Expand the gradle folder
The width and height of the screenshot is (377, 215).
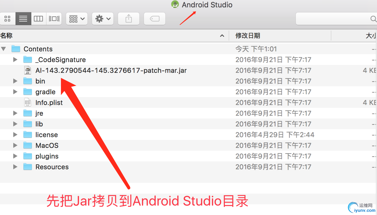[x=15, y=92]
